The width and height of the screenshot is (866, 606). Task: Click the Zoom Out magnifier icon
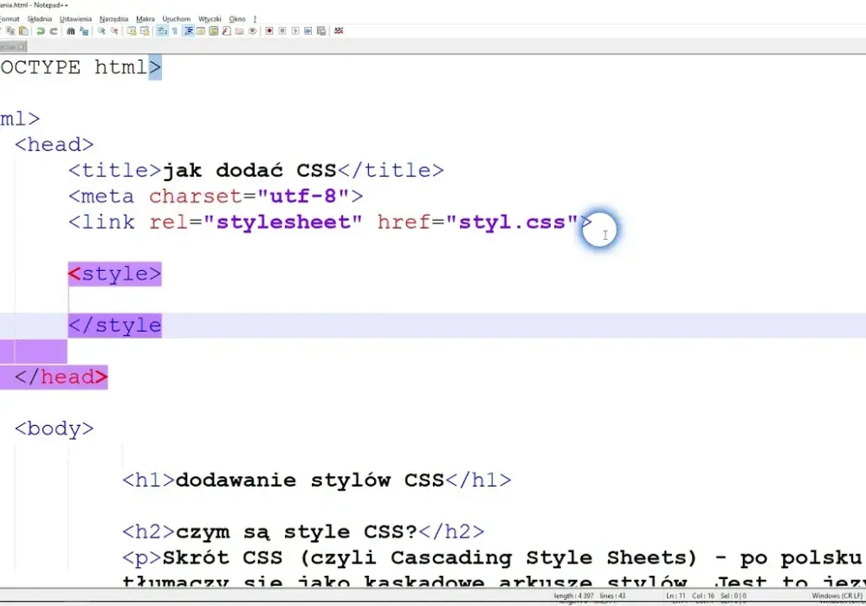click(x=114, y=31)
